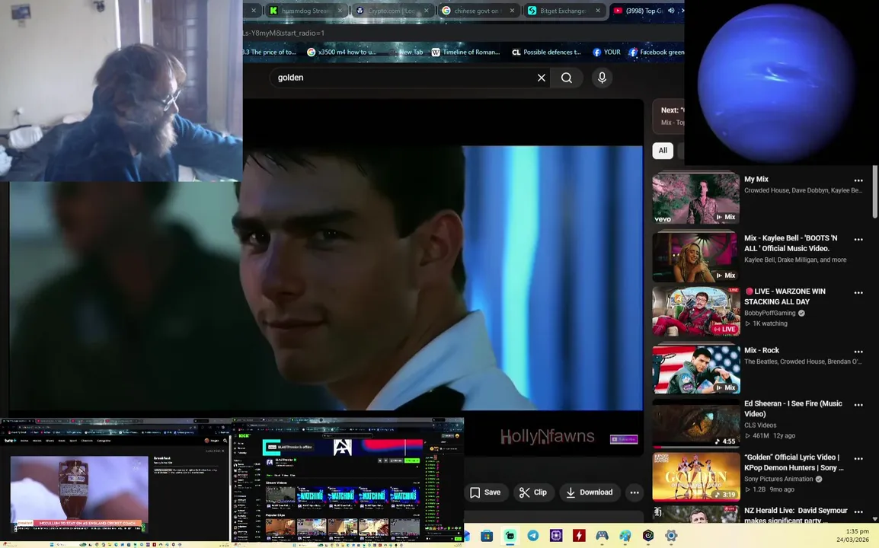Click the recommendations sidebar scrollbar
Image resolution: width=879 pixels, height=548 pixels.
click(x=875, y=192)
